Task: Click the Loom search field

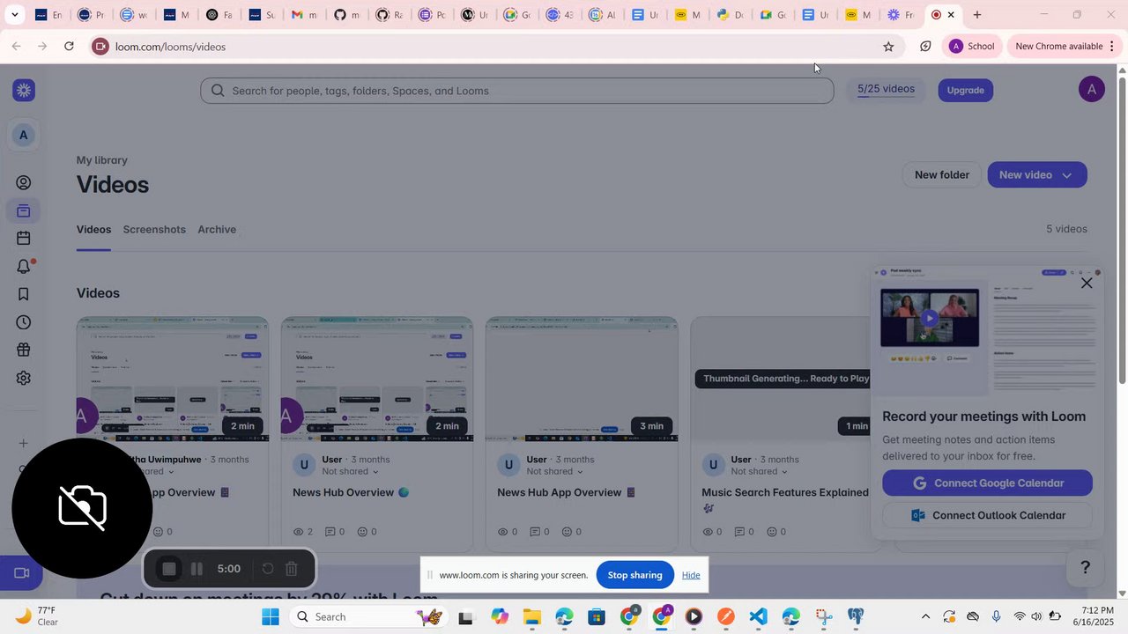Action: click(x=516, y=91)
